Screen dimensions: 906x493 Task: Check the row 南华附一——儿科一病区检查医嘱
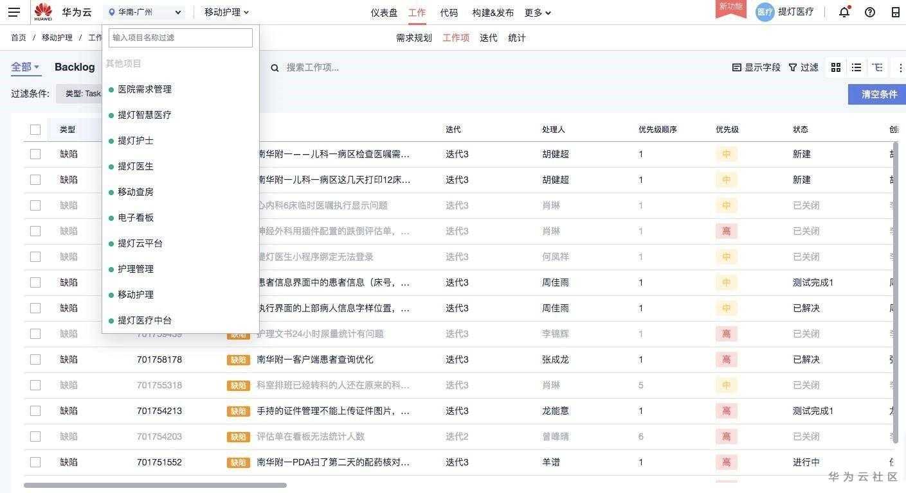[35, 154]
